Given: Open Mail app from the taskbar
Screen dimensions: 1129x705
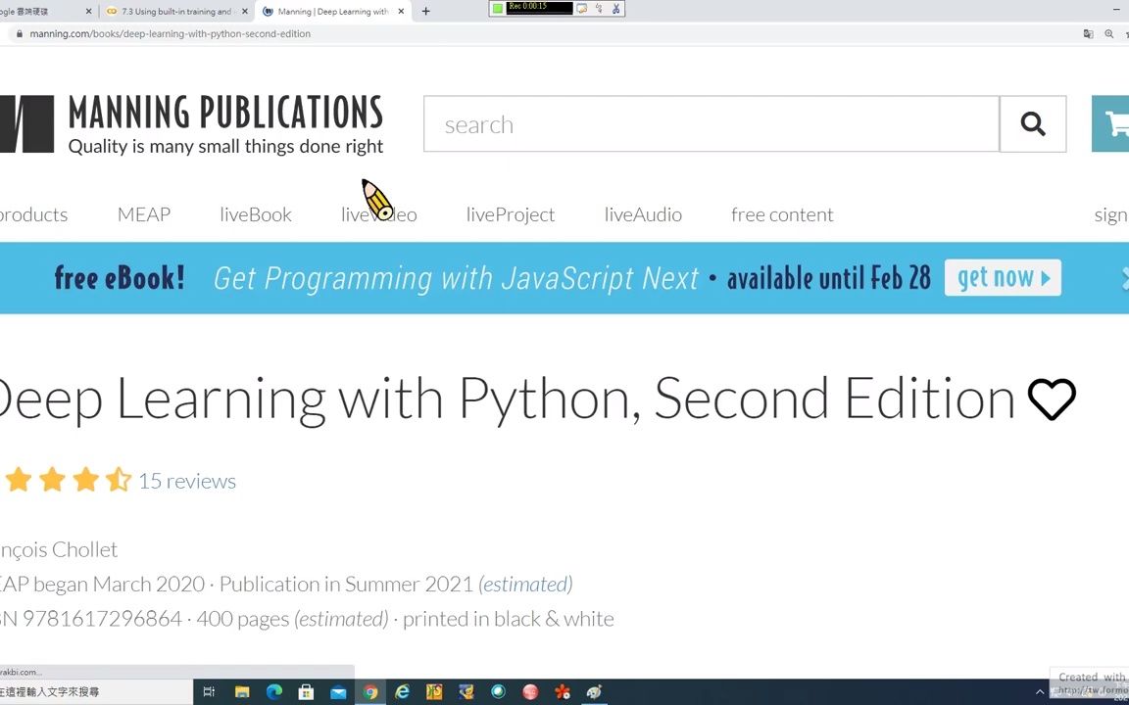Looking at the screenshot, I should pyautogui.click(x=338, y=692).
